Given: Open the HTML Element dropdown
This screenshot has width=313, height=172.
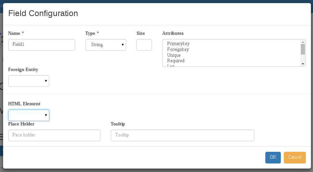Looking at the screenshot, I should 29,115.
